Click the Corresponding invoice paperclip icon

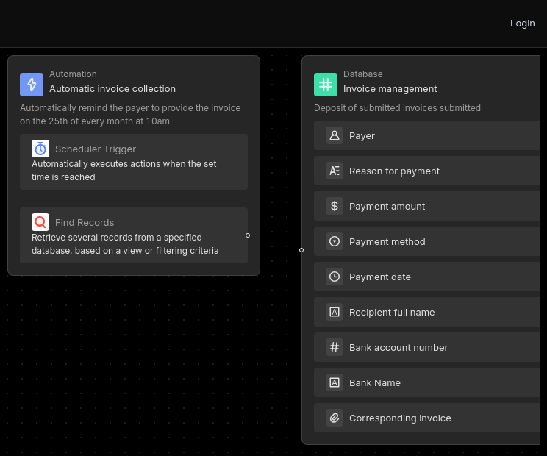click(335, 418)
